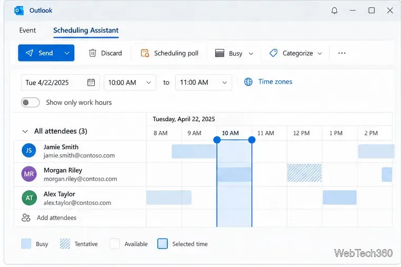This screenshot has height=267, width=401.
Task: Click Alex Taylor's AT avatar
Action: click(x=29, y=198)
